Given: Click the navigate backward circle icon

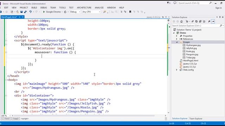Looking at the screenshot, I should pyautogui.click(x=1, y=12).
